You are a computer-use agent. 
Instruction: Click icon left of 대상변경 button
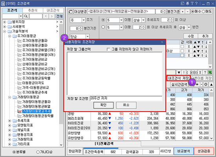click(x=71, y=12)
